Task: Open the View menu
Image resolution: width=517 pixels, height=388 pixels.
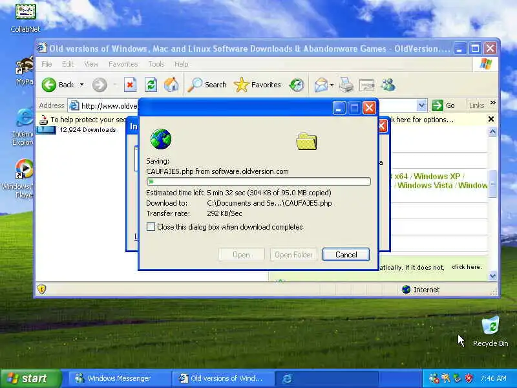Action: point(91,64)
